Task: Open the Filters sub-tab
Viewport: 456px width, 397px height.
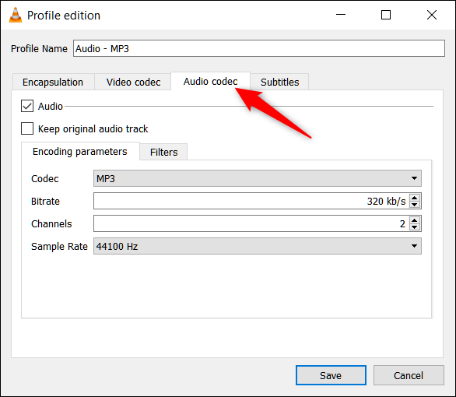Action: click(x=163, y=152)
